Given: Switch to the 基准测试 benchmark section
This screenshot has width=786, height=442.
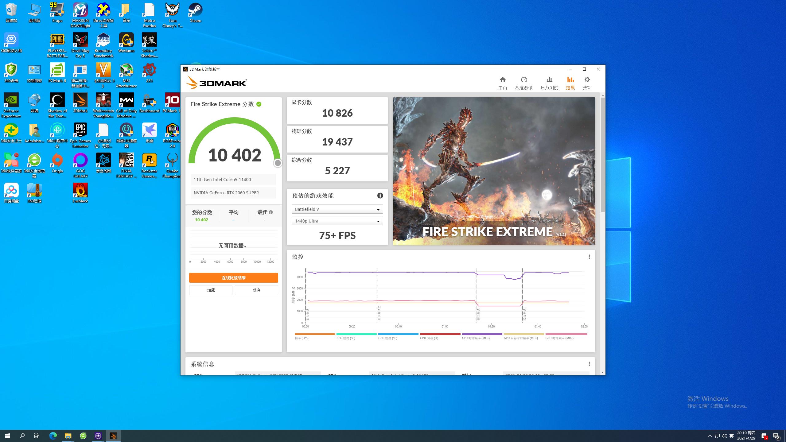Looking at the screenshot, I should coord(524,82).
